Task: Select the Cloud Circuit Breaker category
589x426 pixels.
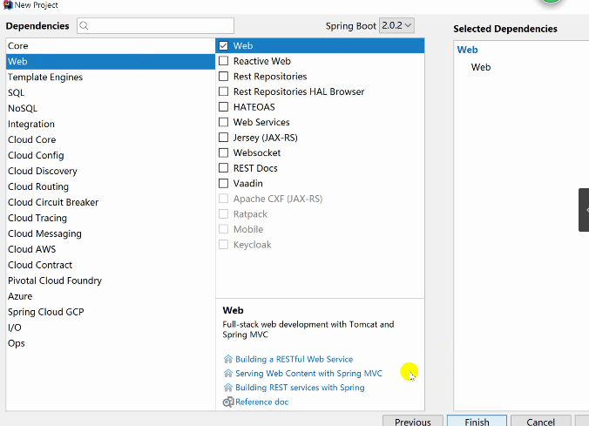Action: pyautogui.click(x=111, y=202)
